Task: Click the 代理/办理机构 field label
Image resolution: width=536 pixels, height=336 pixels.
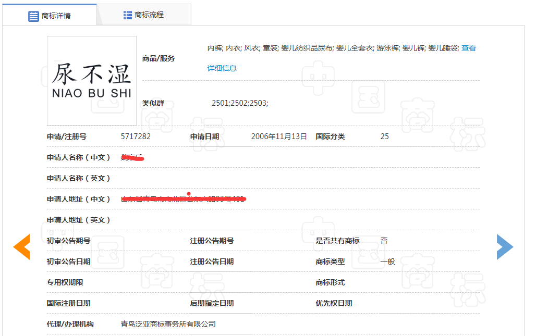Action: (70, 324)
